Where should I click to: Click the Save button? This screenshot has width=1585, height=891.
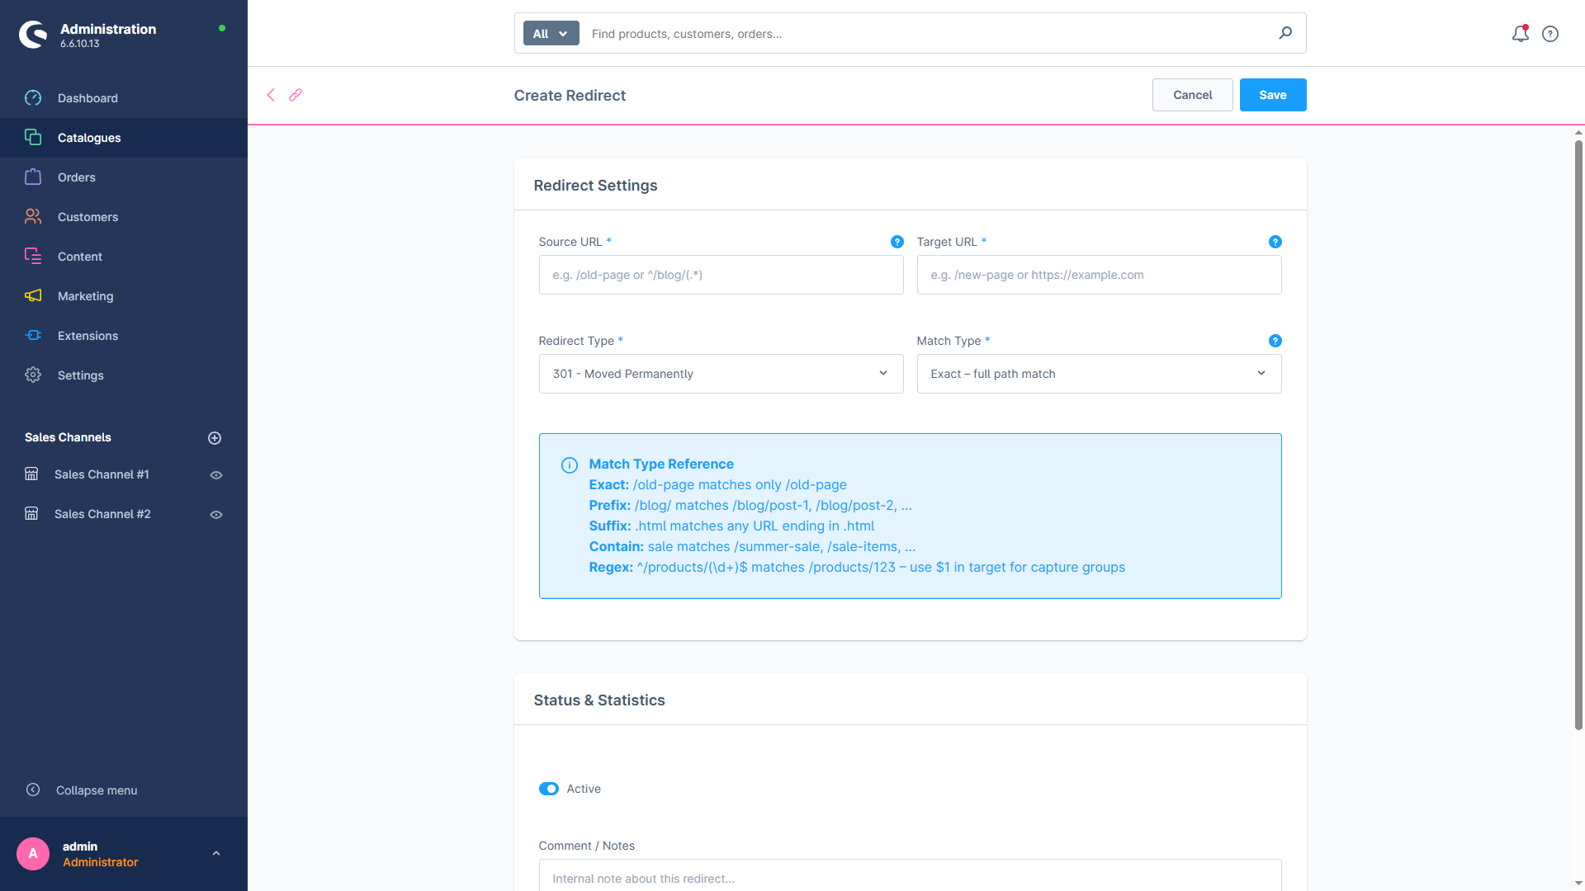[1272, 95]
